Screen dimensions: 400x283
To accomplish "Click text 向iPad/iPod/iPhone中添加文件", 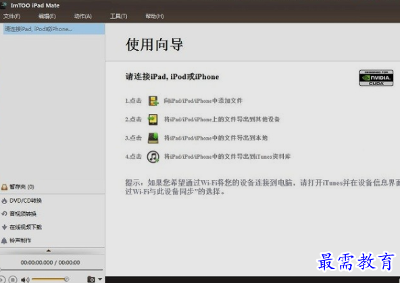I will [203, 101].
